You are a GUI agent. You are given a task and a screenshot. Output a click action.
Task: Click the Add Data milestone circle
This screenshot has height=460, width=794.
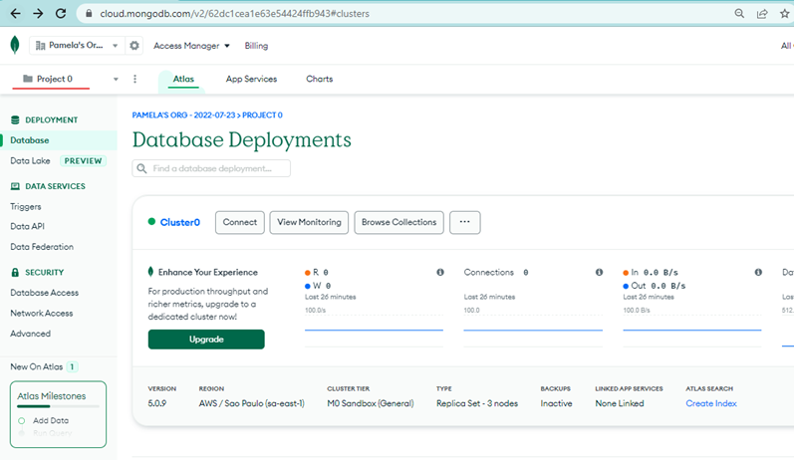click(21, 420)
